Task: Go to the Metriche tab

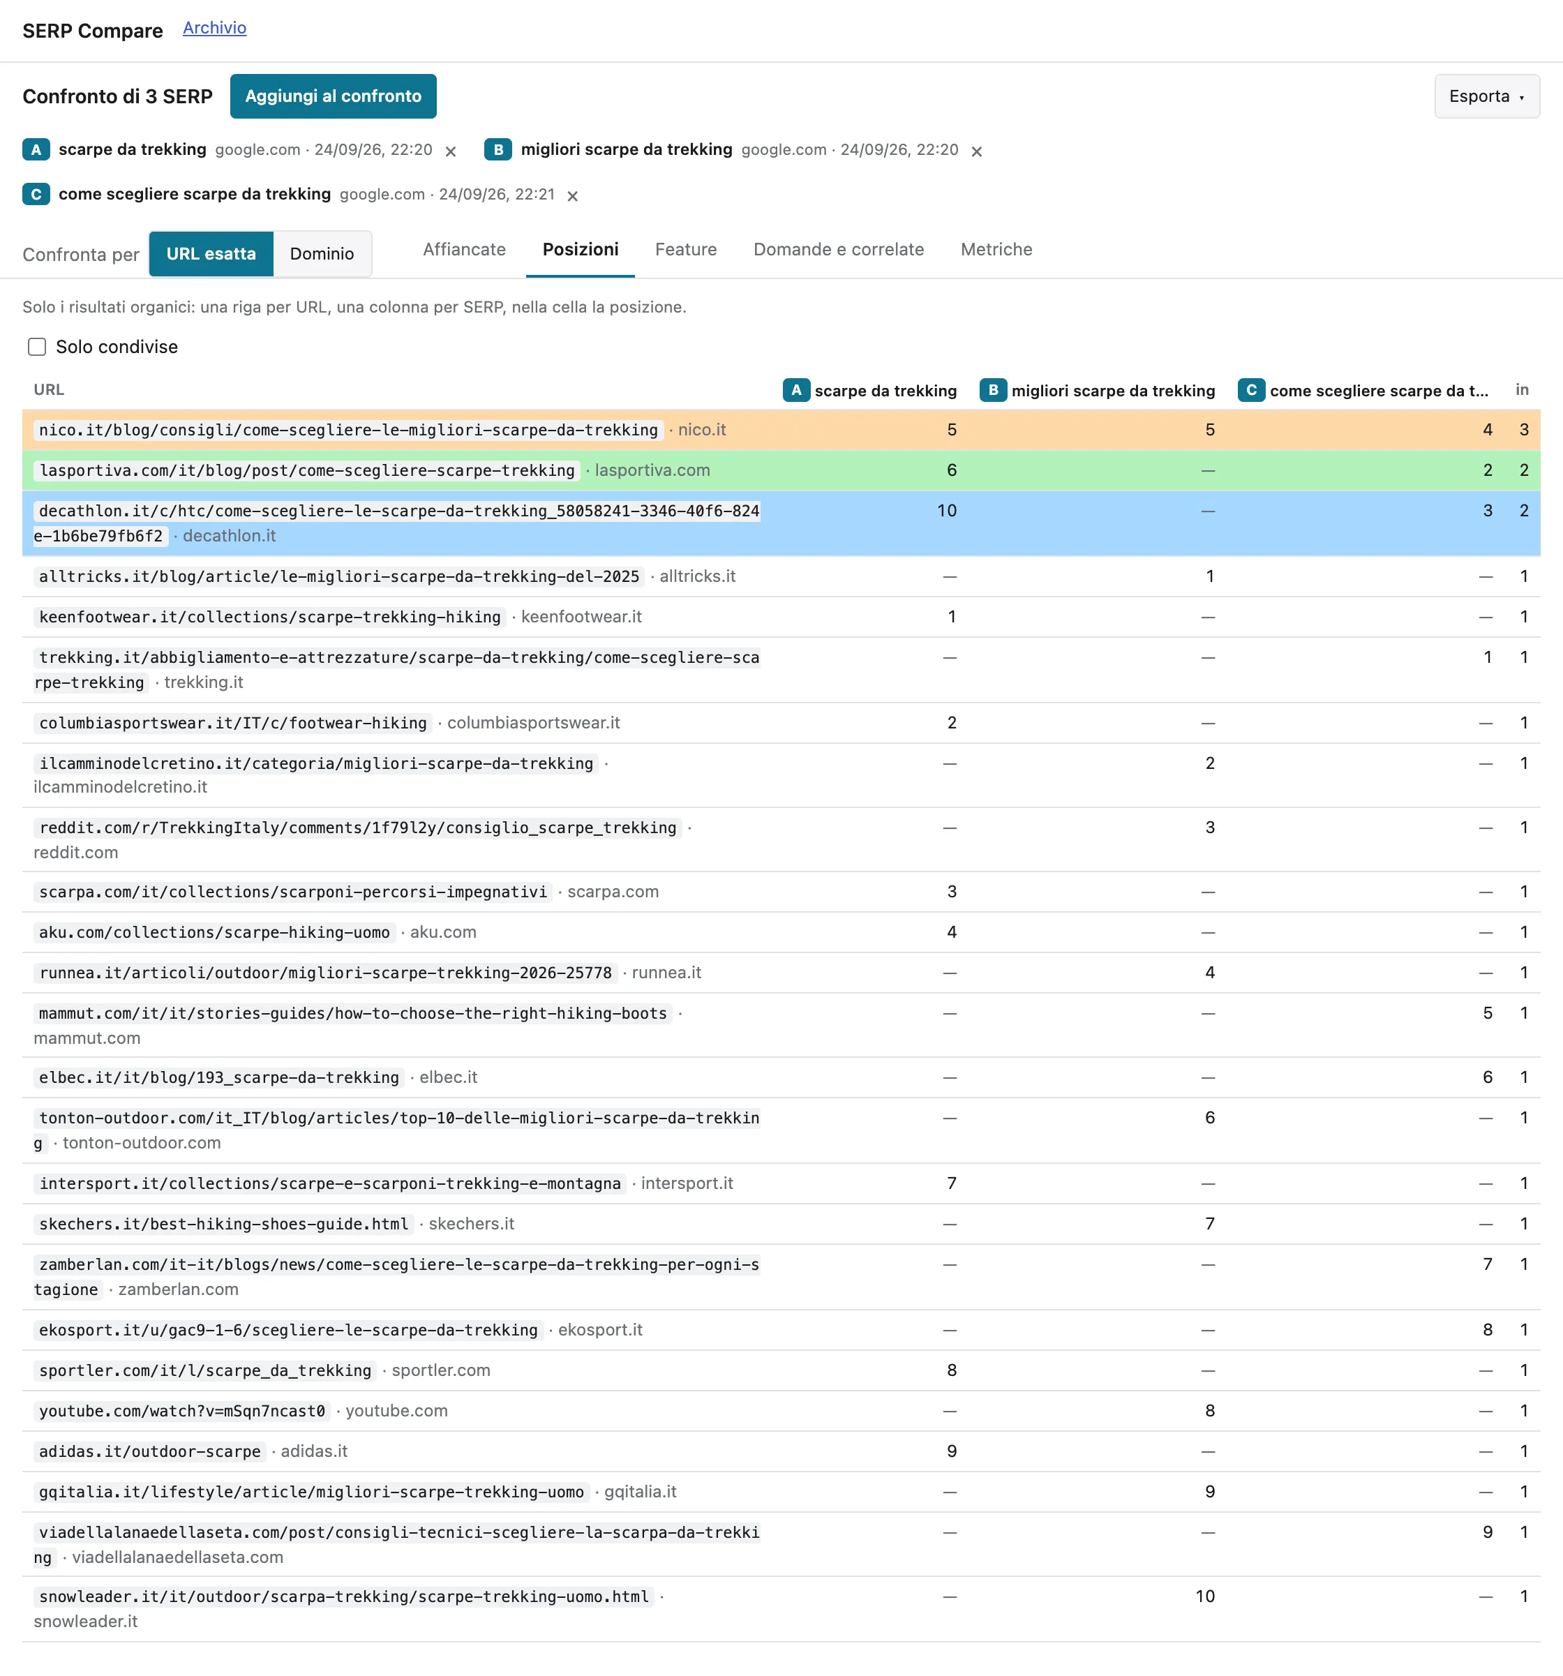Action: tap(996, 250)
